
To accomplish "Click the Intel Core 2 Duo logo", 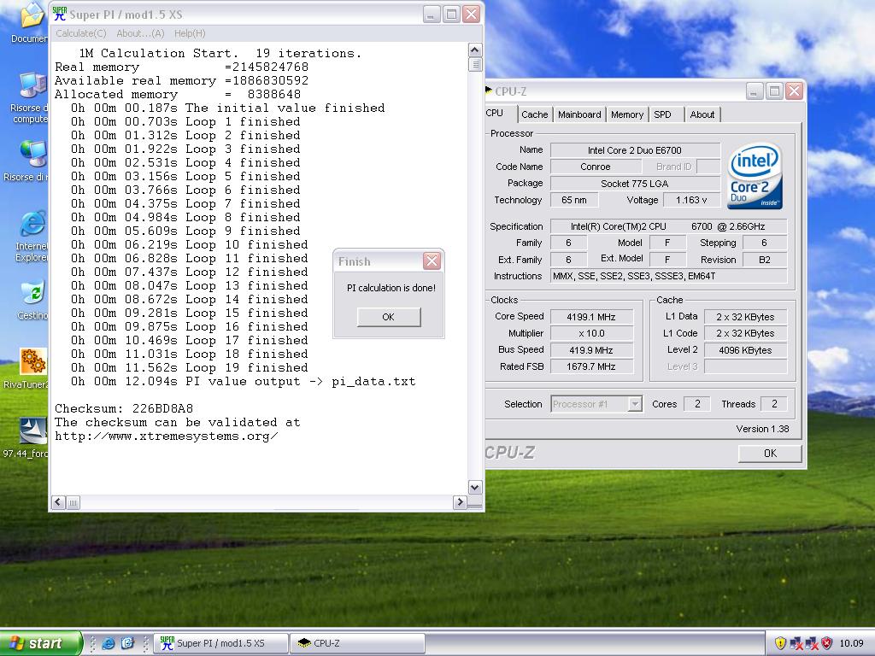I will tap(755, 176).
